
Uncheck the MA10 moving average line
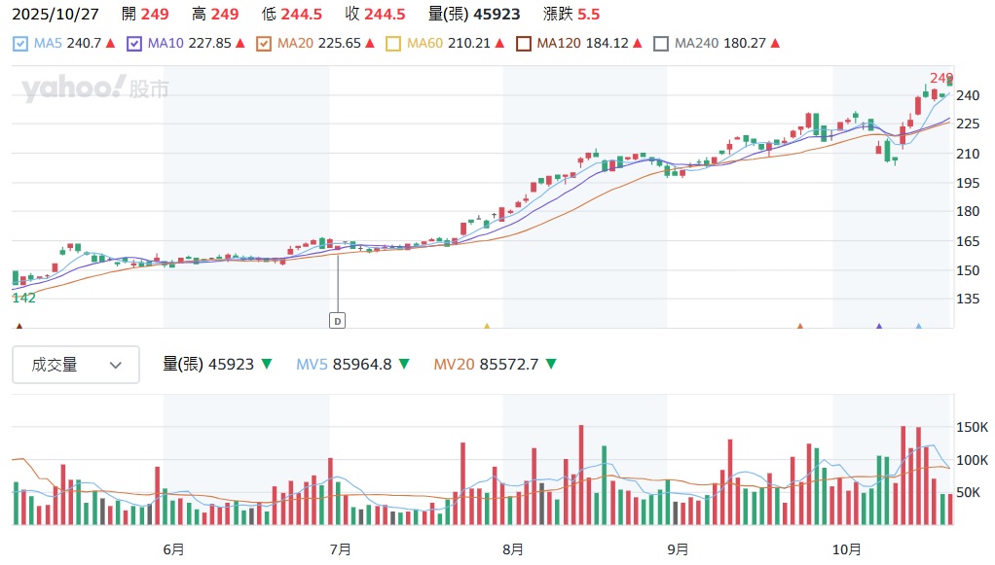(134, 44)
